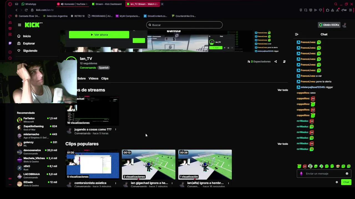Image resolution: width=355 pixels, height=199 pixels.
Task: Take a snapshot with the capture icon
Action: (306, 10)
